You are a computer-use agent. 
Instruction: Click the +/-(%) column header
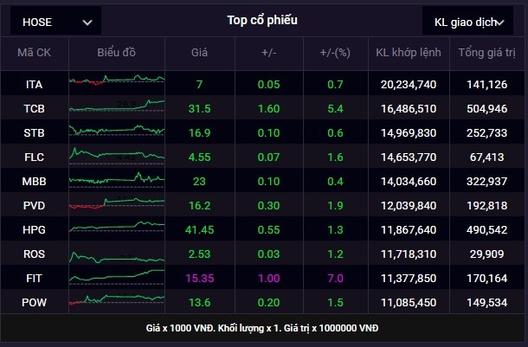[336, 53]
